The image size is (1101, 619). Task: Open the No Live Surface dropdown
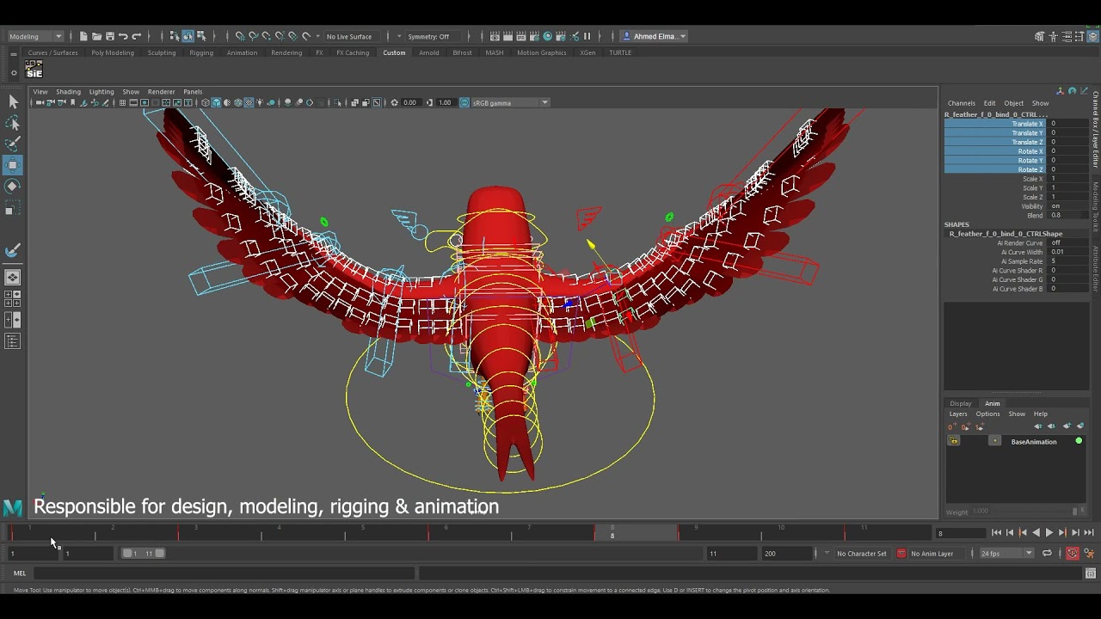pyautogui.click(x=354, y=36)
